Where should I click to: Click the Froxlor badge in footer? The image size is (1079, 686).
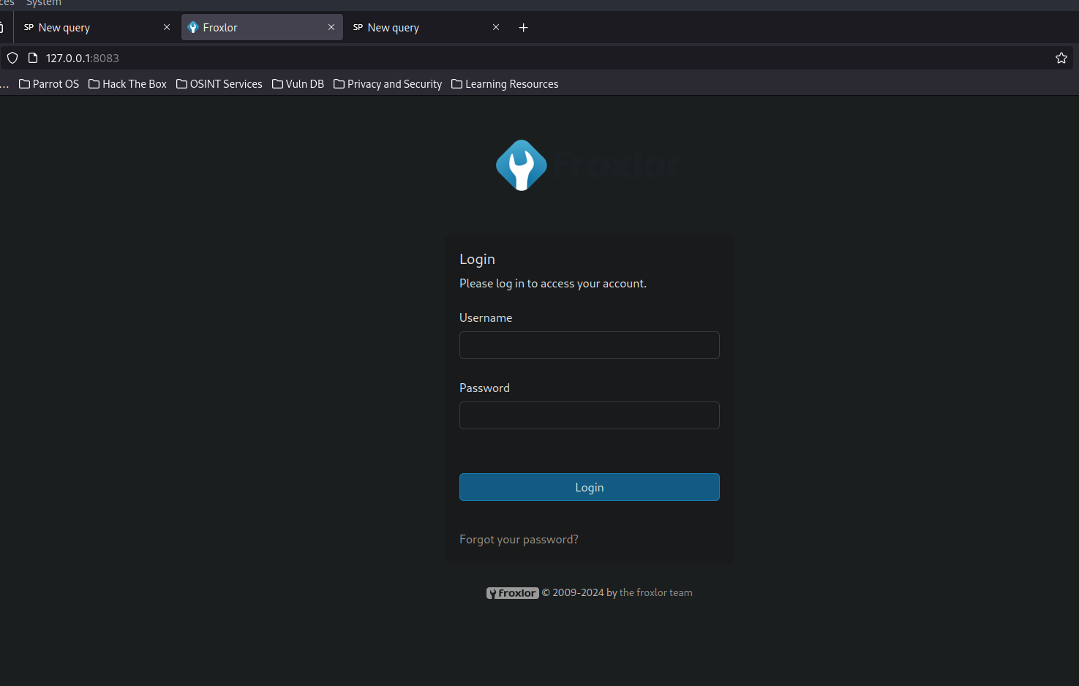pos(513,593)
